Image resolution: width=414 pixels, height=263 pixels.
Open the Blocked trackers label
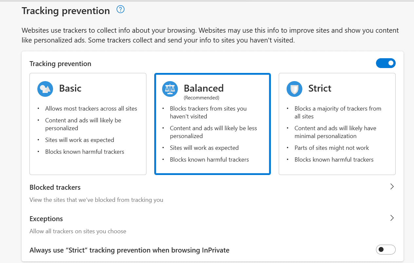pyautogui.click(x=55, y=187)
